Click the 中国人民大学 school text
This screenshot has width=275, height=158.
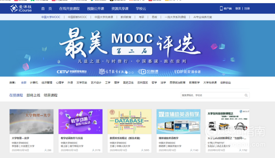pyautogui.click(x=123, y=146)
